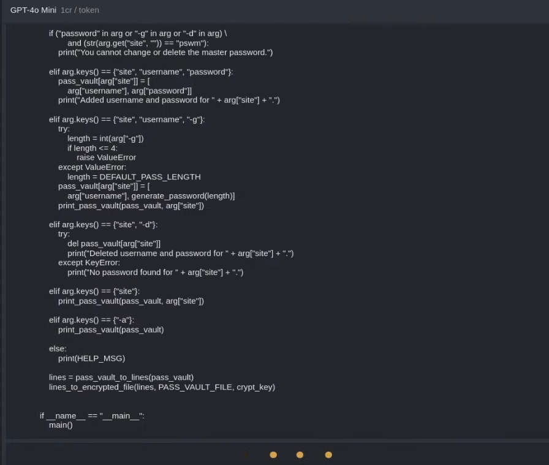Click the line elif arg.keys() == {"site"}:
The image size is (549, 465).
coord(94,292)
